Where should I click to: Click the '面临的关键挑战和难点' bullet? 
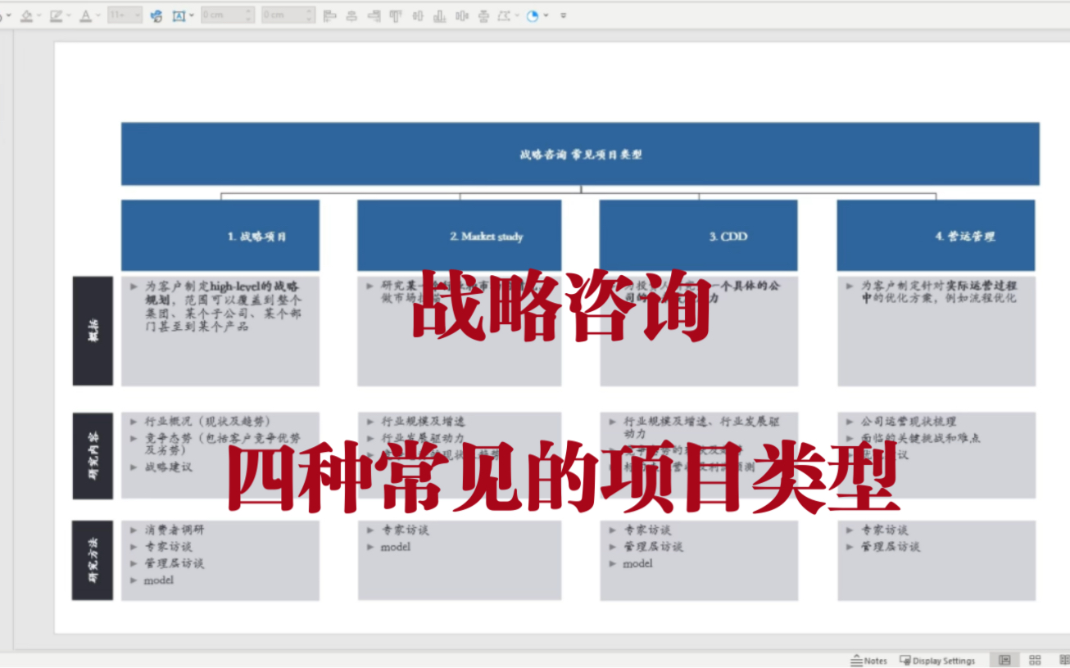click(921, 438)
